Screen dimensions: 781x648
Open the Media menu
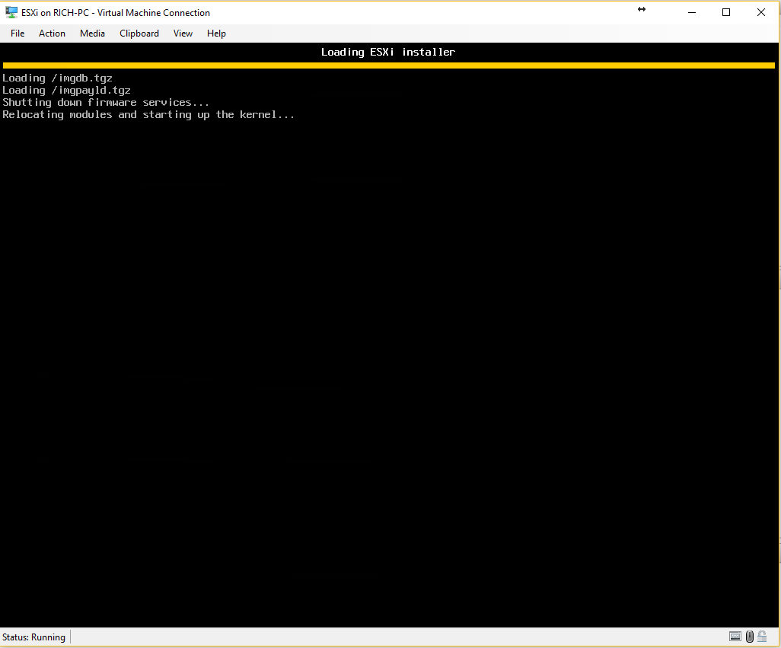tap(92, 34)
